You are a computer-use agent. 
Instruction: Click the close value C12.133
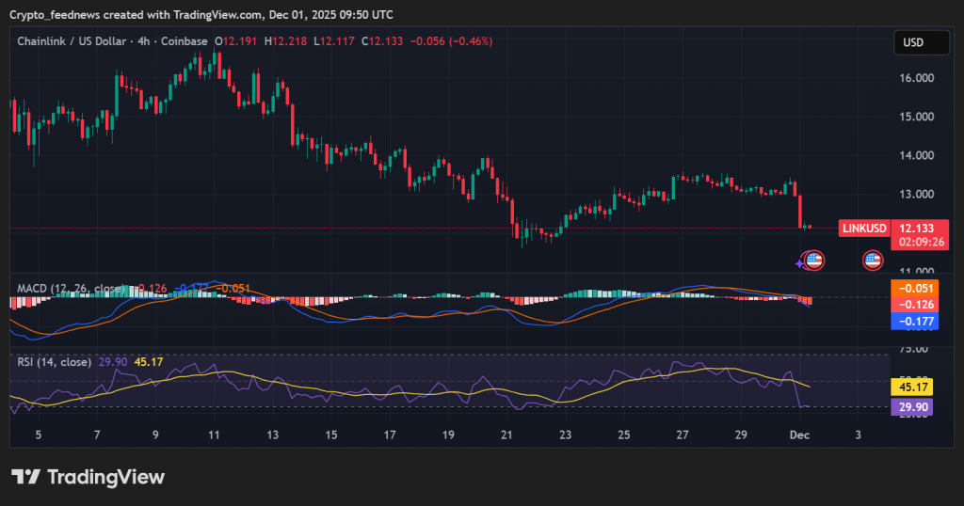pos(382,41)
